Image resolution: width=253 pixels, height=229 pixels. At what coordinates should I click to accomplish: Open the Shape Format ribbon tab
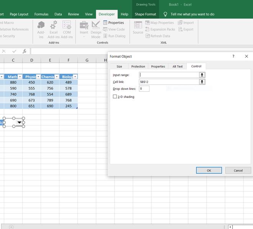(145, 14)
